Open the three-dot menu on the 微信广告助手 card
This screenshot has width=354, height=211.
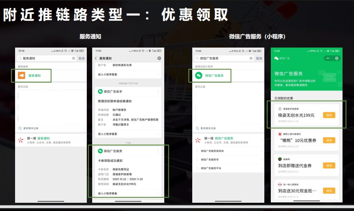[x=158, y=92]
